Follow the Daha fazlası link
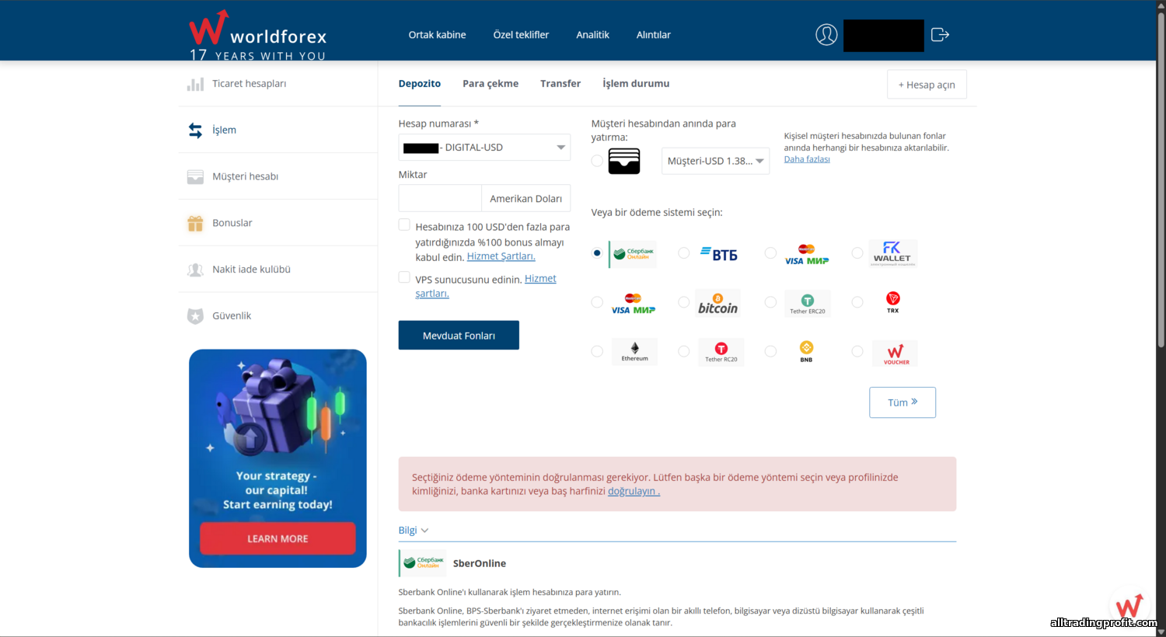The image size is (1166, 637). 806,159
